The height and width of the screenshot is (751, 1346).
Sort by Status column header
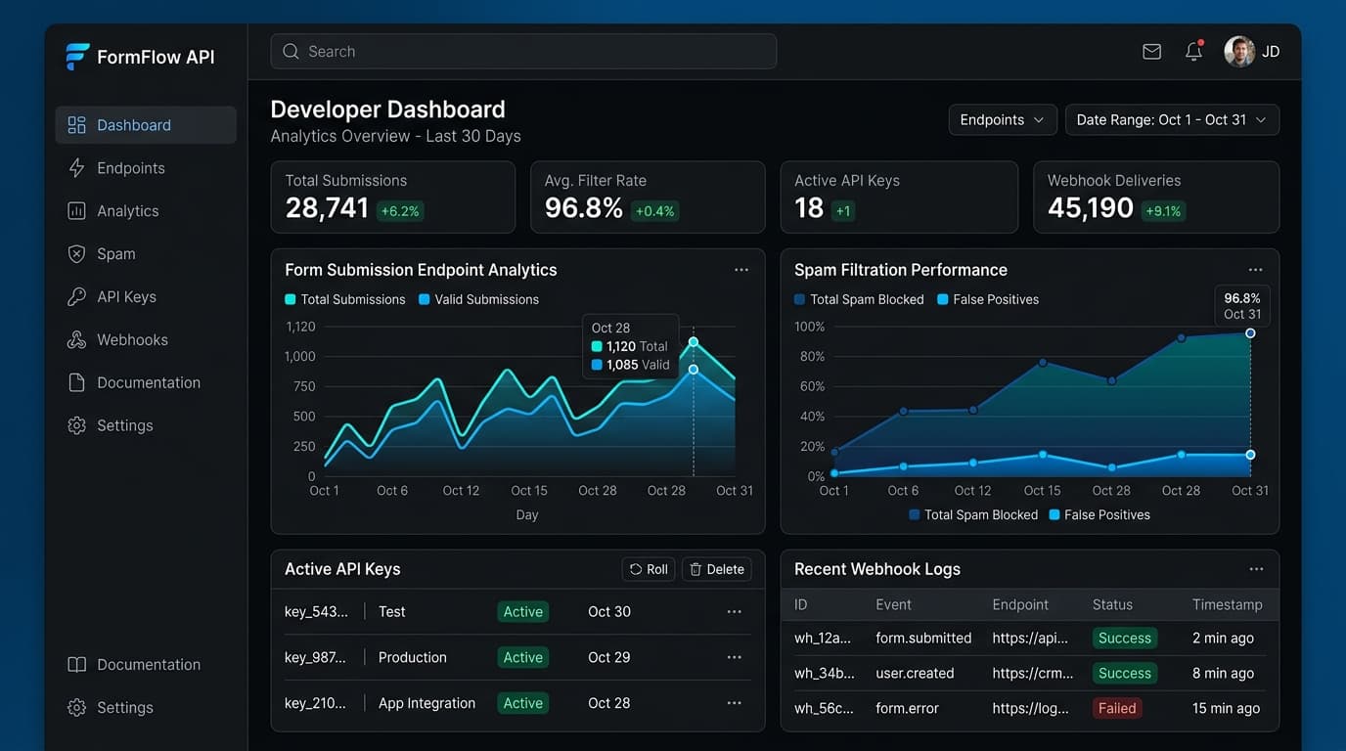pyautogui.click(x=1112, y=605)
